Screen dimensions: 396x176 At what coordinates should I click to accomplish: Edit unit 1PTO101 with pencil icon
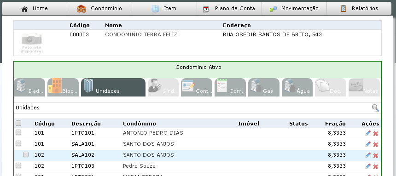click(x=368, y=133)
